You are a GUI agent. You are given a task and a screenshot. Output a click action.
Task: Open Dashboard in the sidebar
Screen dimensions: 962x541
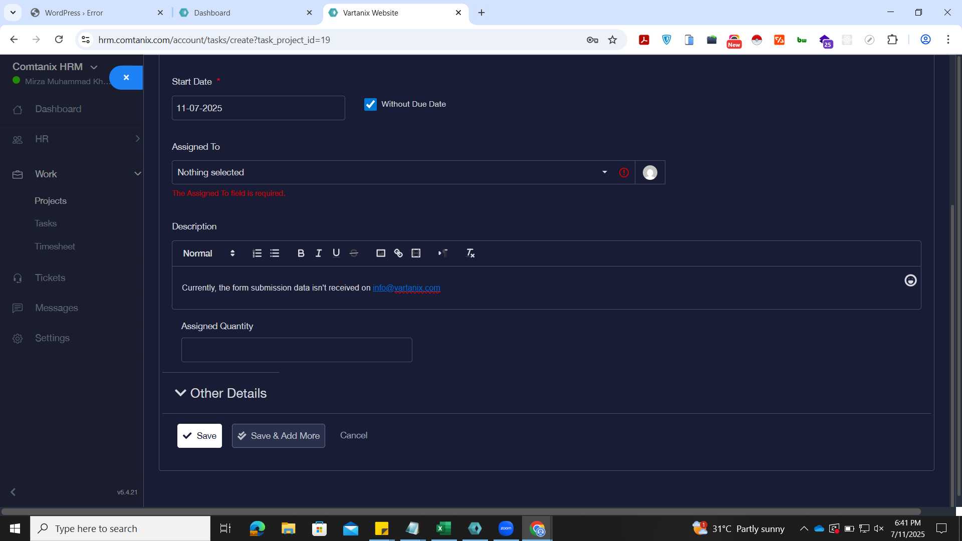click(x=58, y=109)
